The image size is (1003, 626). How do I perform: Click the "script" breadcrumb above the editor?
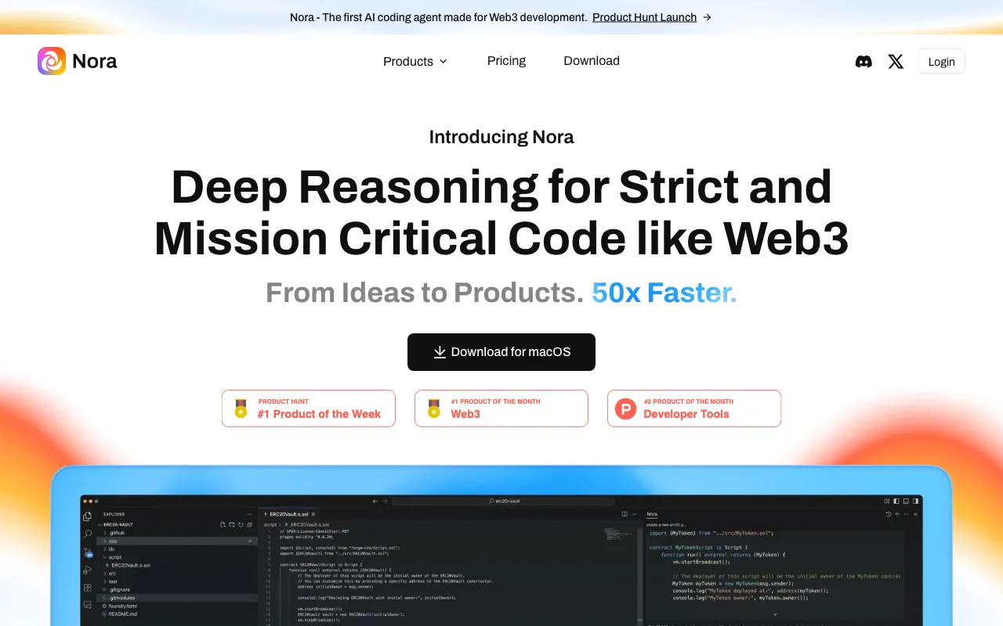click(x=270, y=524)
